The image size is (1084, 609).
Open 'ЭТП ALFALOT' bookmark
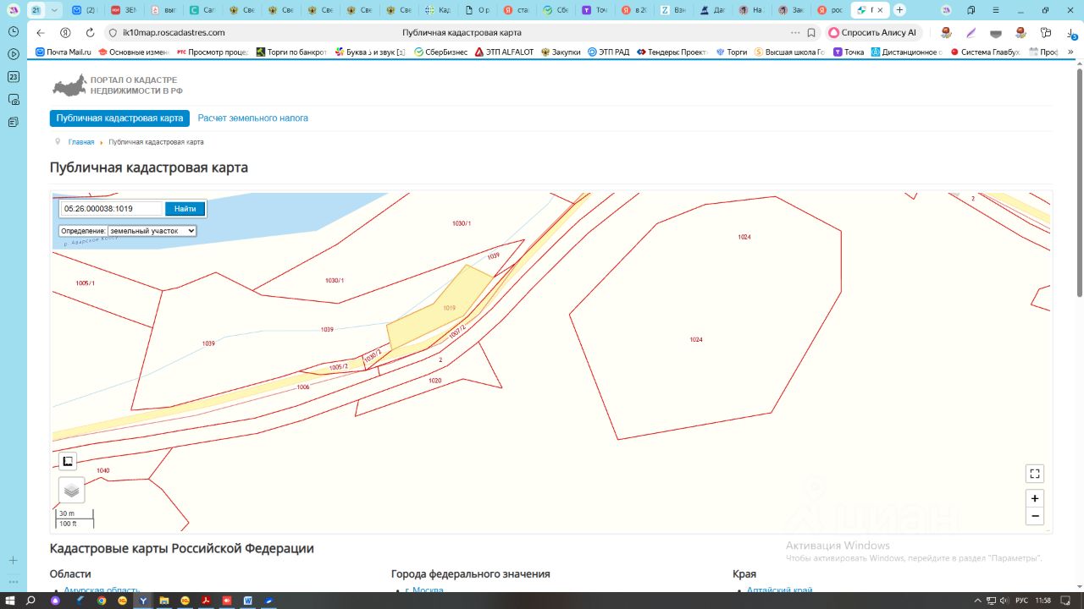(505, 52)
